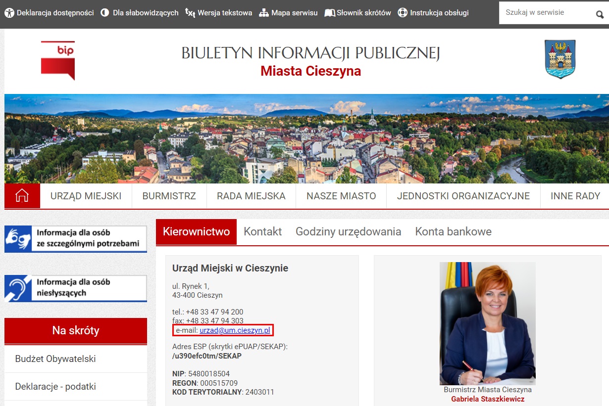Open the NASZE MIASTO menu

(x=341, y=196)
